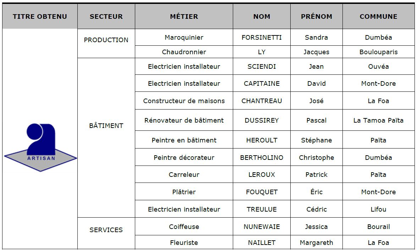Select the NOM column header
The image size is (417, 252).
click(262, 17)
